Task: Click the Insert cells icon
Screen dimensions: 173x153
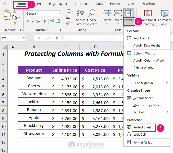Action: tap(107, 13)
